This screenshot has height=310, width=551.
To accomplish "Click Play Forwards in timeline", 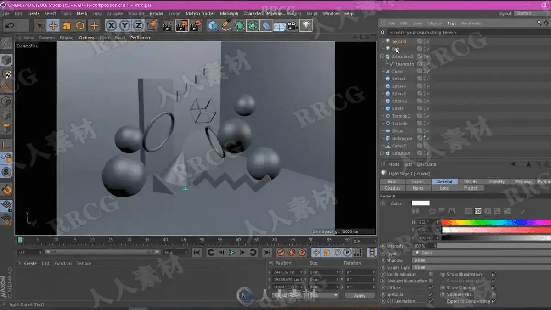I will (x=232, y=252).
